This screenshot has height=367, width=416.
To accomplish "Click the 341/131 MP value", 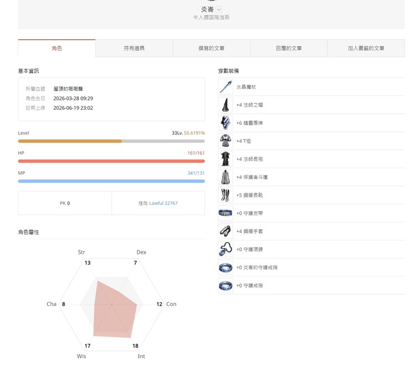I will coord(196,173).
